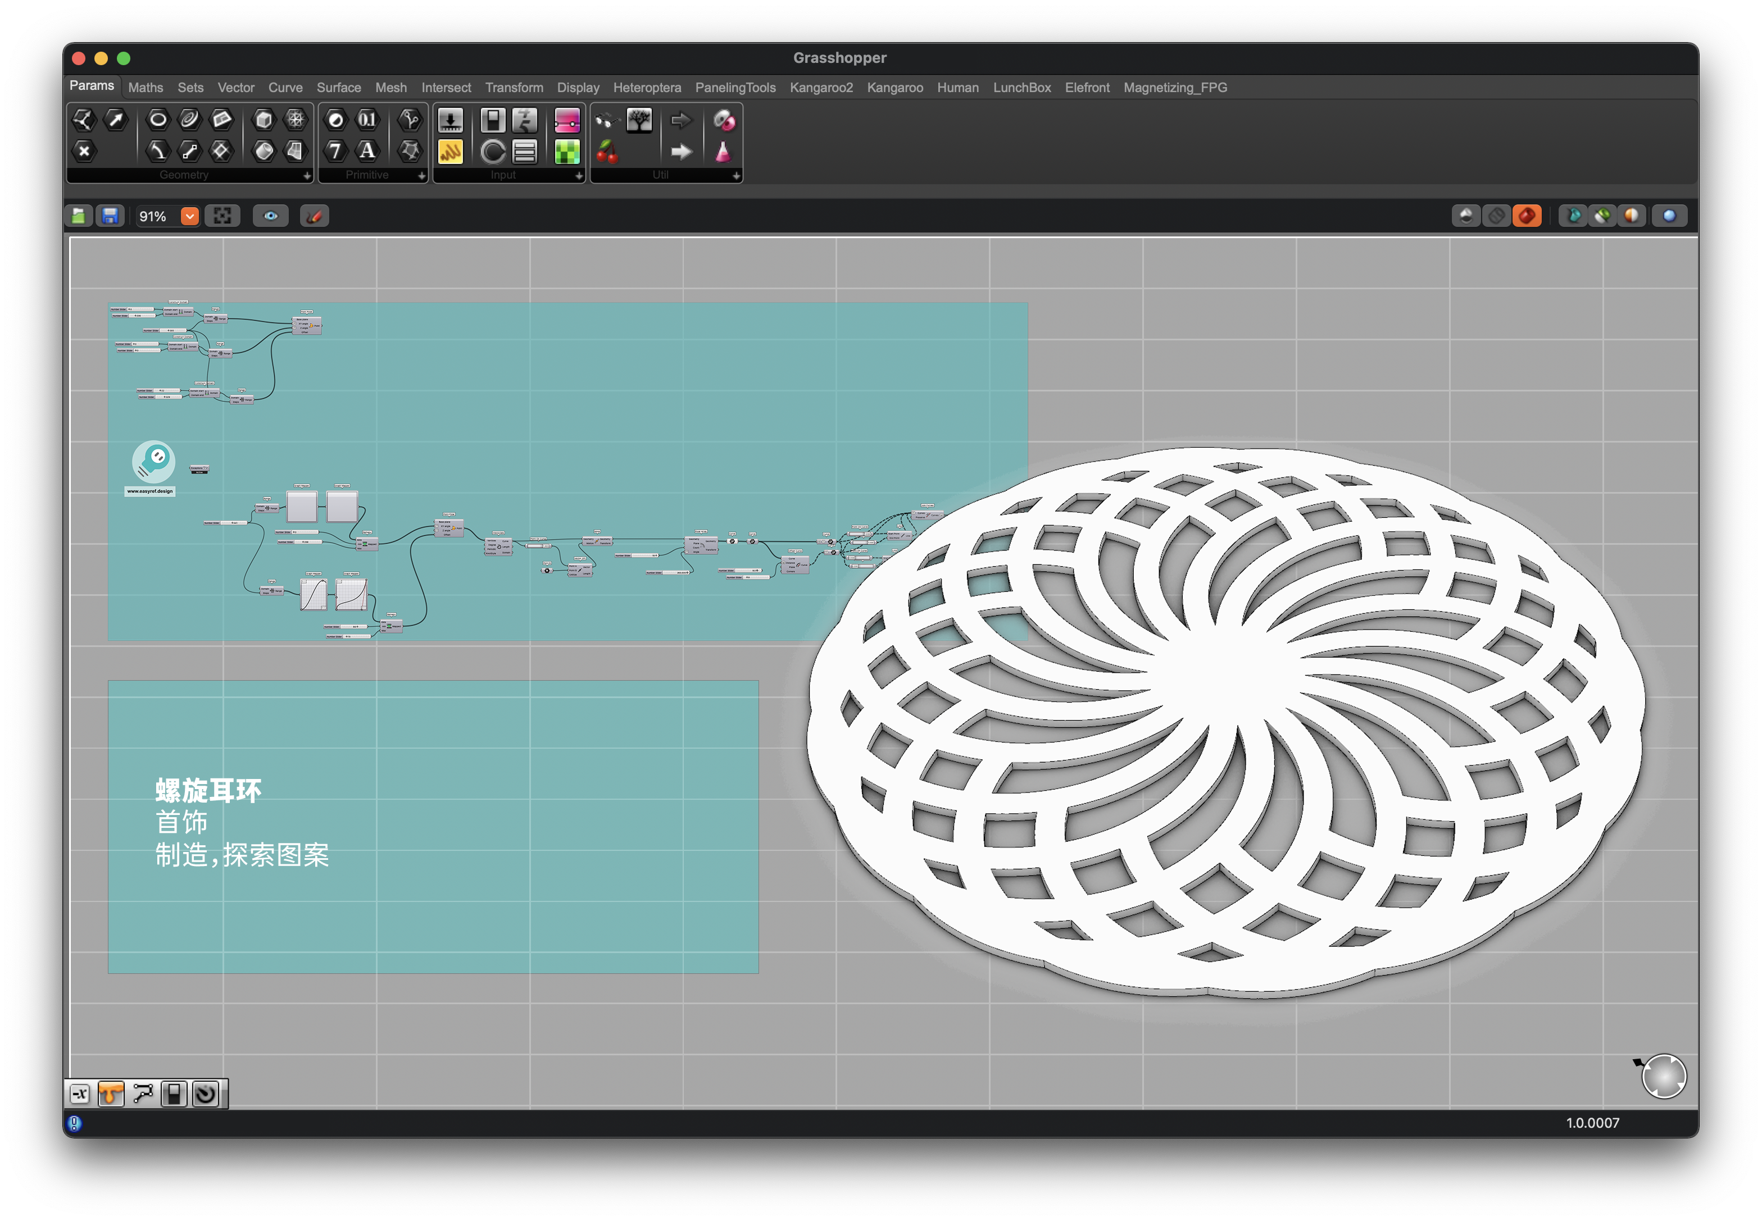Open the zoom level 91% dropdown
Viewport: 1762px width, 1221px height.
pyautogui.click(x=190, y=216)
